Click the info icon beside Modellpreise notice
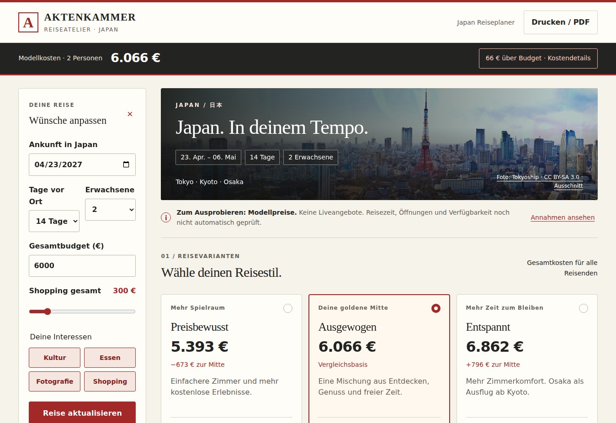616x423 pixels. coord(166,217)
